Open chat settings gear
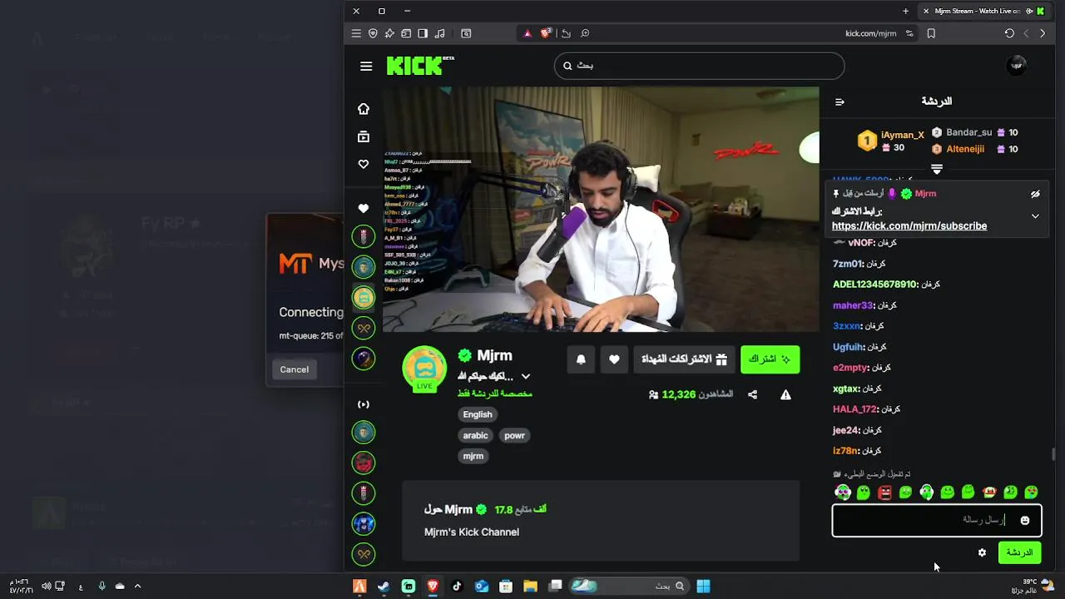 coord(982,552)
